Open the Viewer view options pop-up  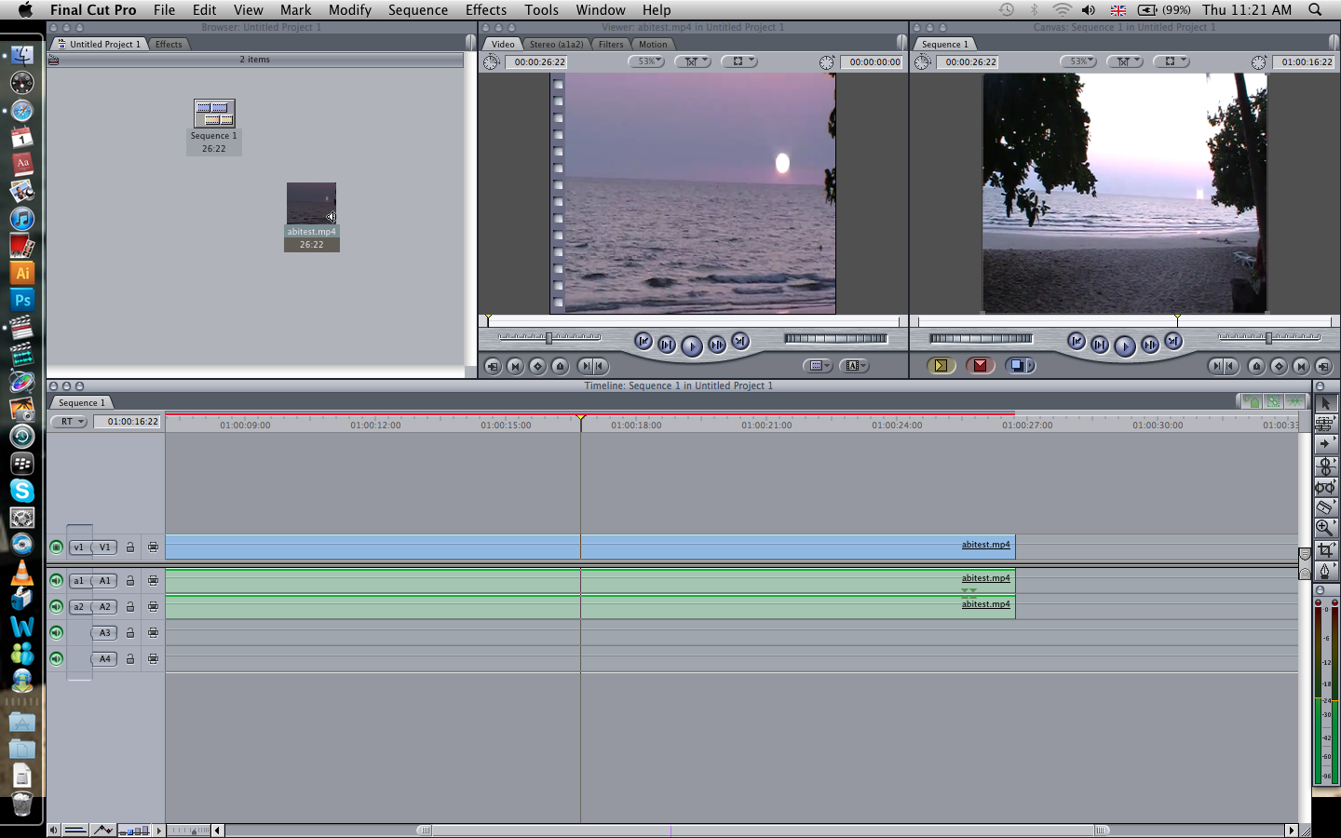[738, 61]
